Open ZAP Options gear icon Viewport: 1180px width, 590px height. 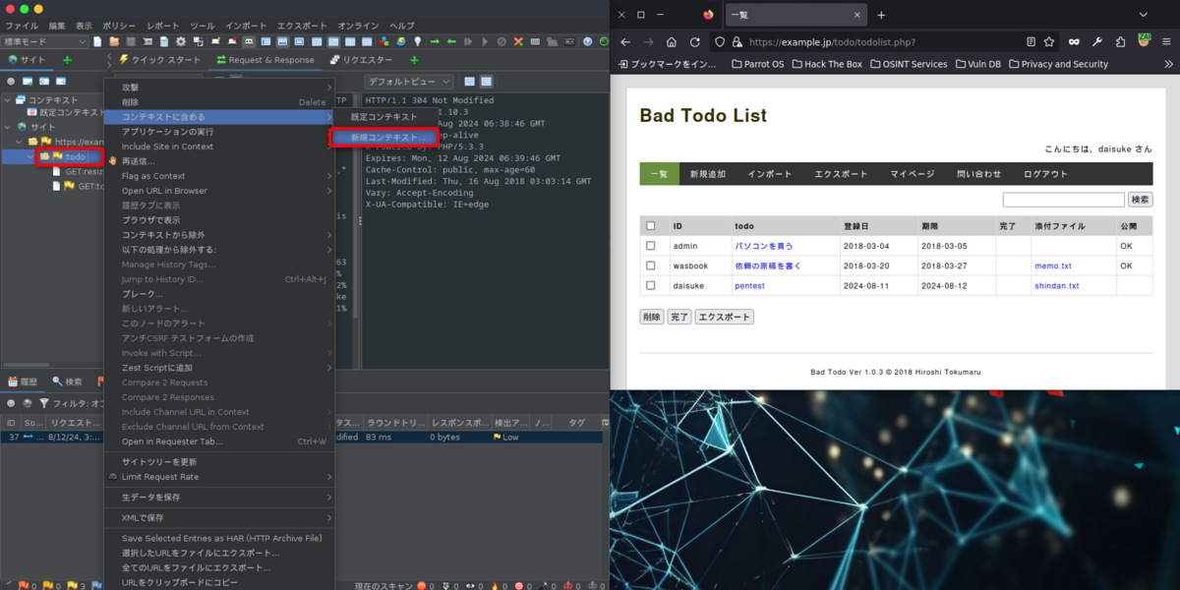click(180, 41)
